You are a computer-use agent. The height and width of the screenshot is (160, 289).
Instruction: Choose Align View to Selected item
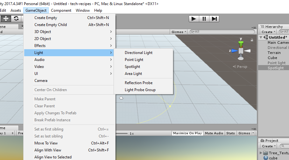[x=70, y=157]
